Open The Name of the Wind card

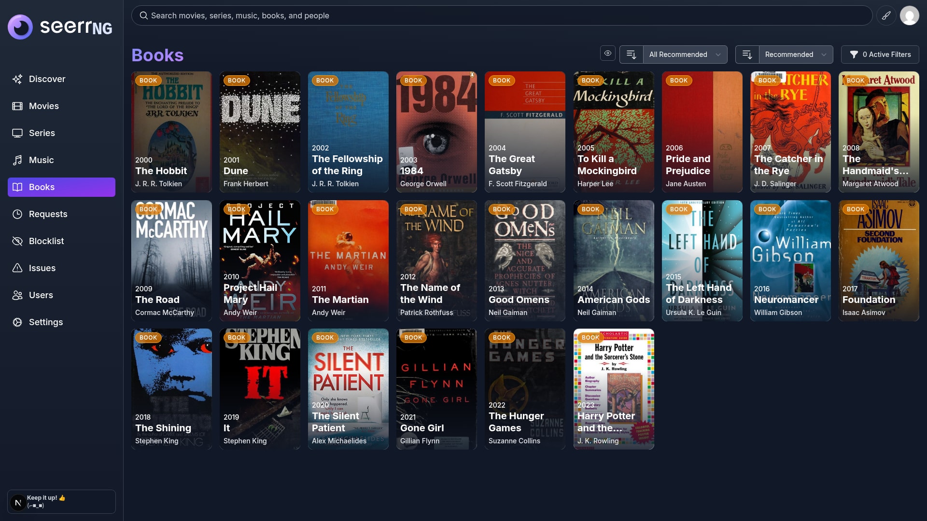pyautogui.click(x=436, y=261)
